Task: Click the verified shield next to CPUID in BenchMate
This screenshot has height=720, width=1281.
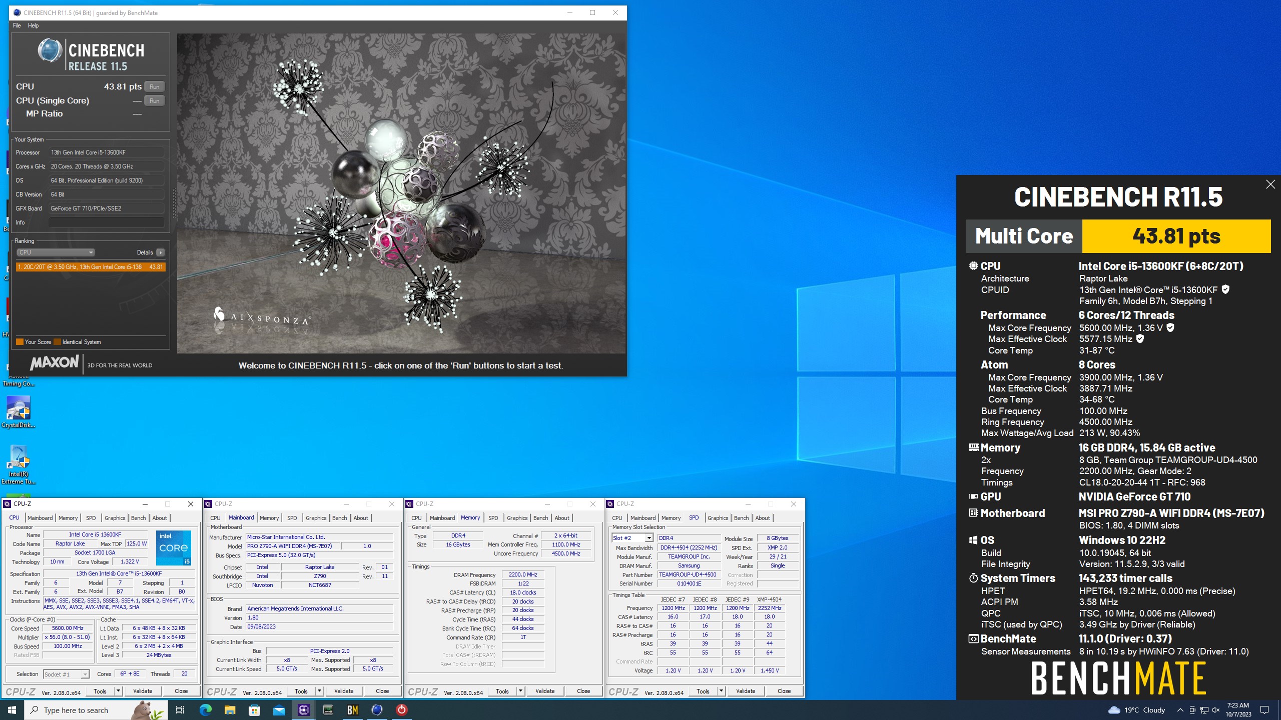Action: pyautogui.click(x=1225, y=289)
